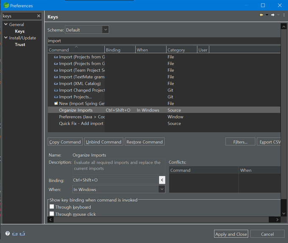The width and height of the screenshot is (288, 243).
Task: Click the icon of Import (XML Catalog) row
Action: (x=56, y=84)
